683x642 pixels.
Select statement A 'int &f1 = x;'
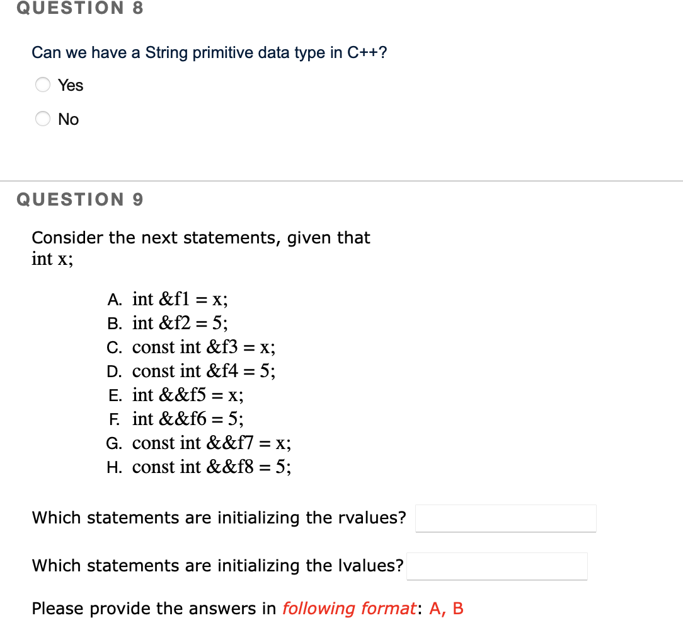coord(168,299)
